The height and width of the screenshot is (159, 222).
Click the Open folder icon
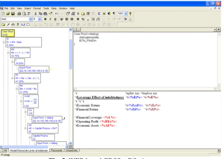8,13
